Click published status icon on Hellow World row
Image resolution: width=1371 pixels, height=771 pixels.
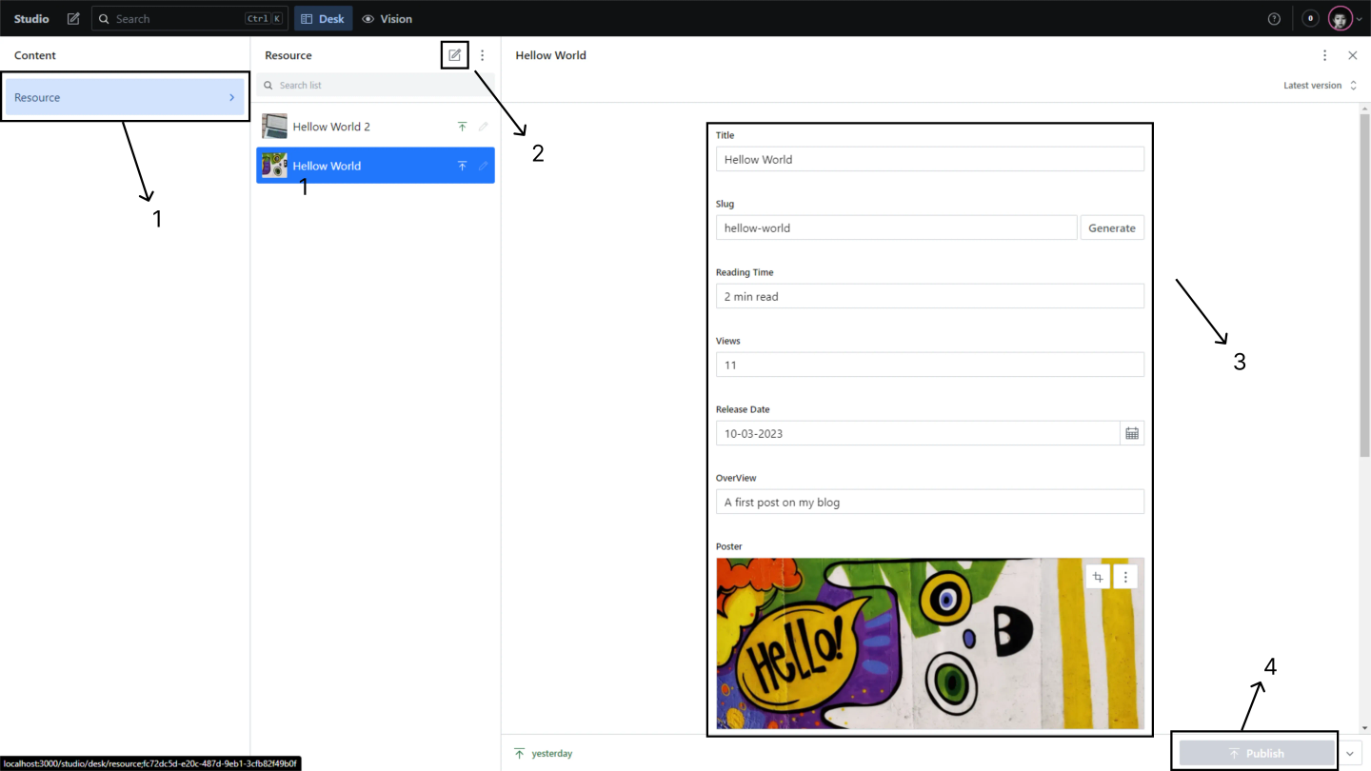[x=462, y=166]
